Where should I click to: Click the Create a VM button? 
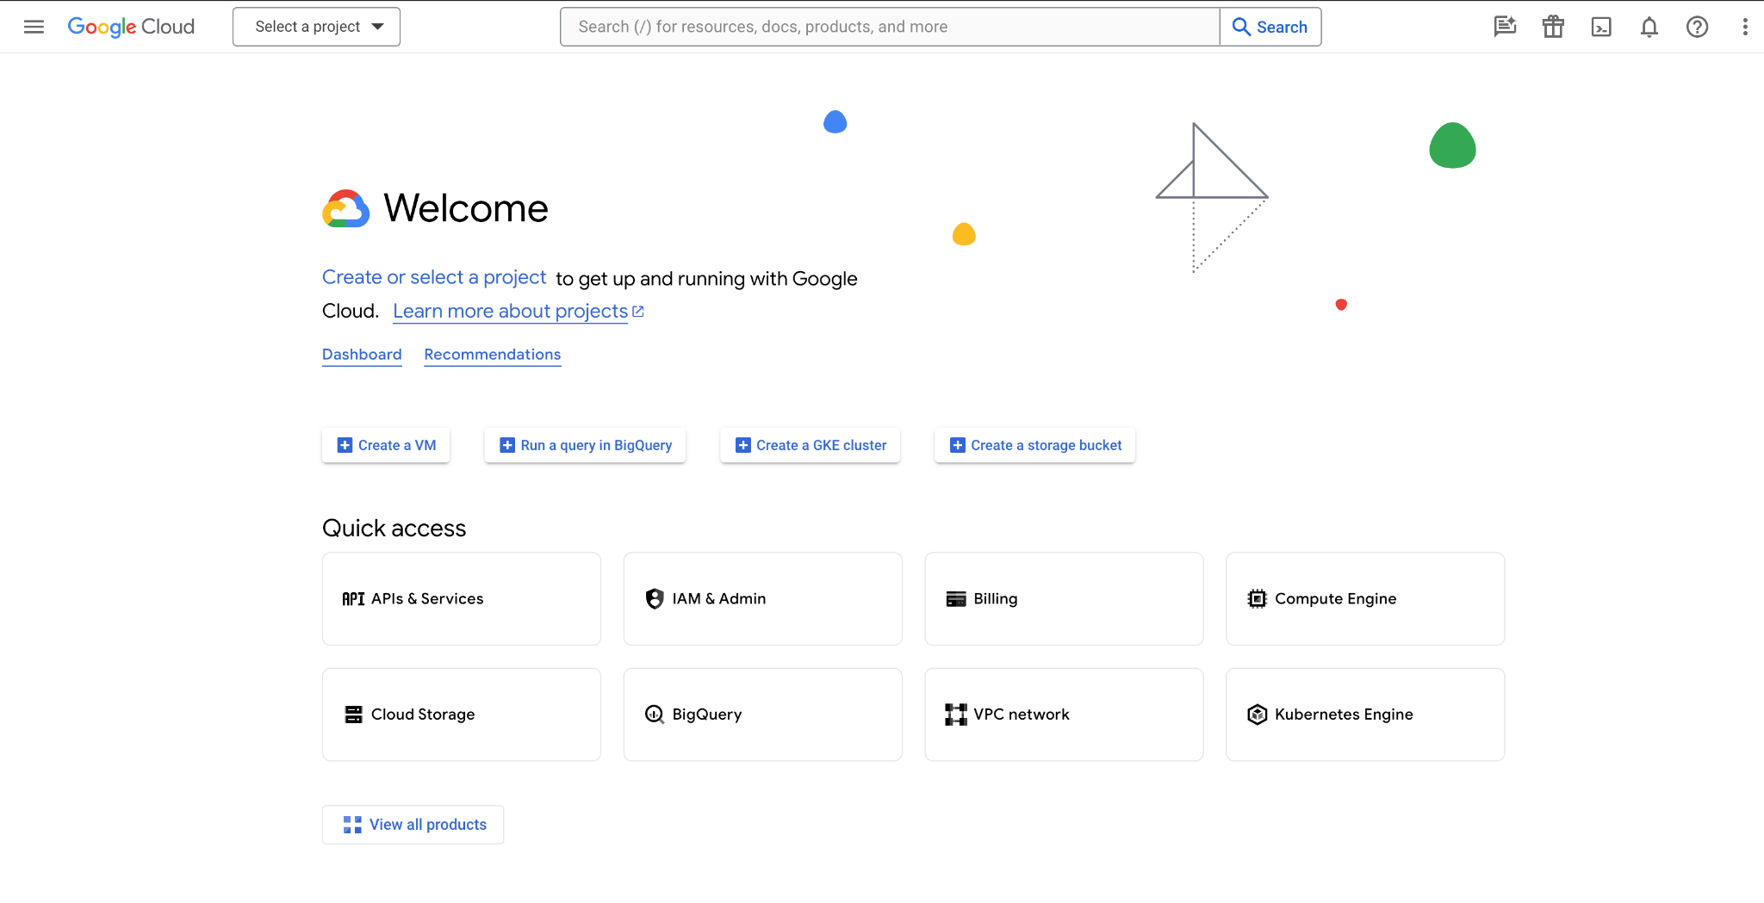pos(386,445)
